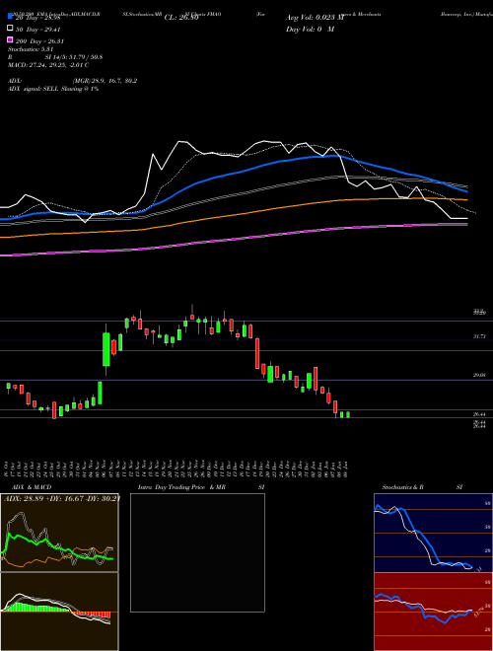Click the large green candle of early November

(106, 349)
